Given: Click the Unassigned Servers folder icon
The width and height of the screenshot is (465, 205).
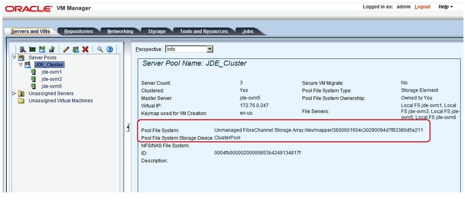Looking at the screenshot, I should click(x=21, y=94).
